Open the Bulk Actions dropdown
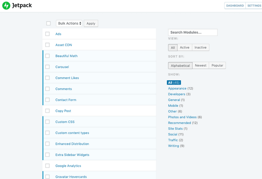Viewport: 262px width, 179px height. pos(69,23)
